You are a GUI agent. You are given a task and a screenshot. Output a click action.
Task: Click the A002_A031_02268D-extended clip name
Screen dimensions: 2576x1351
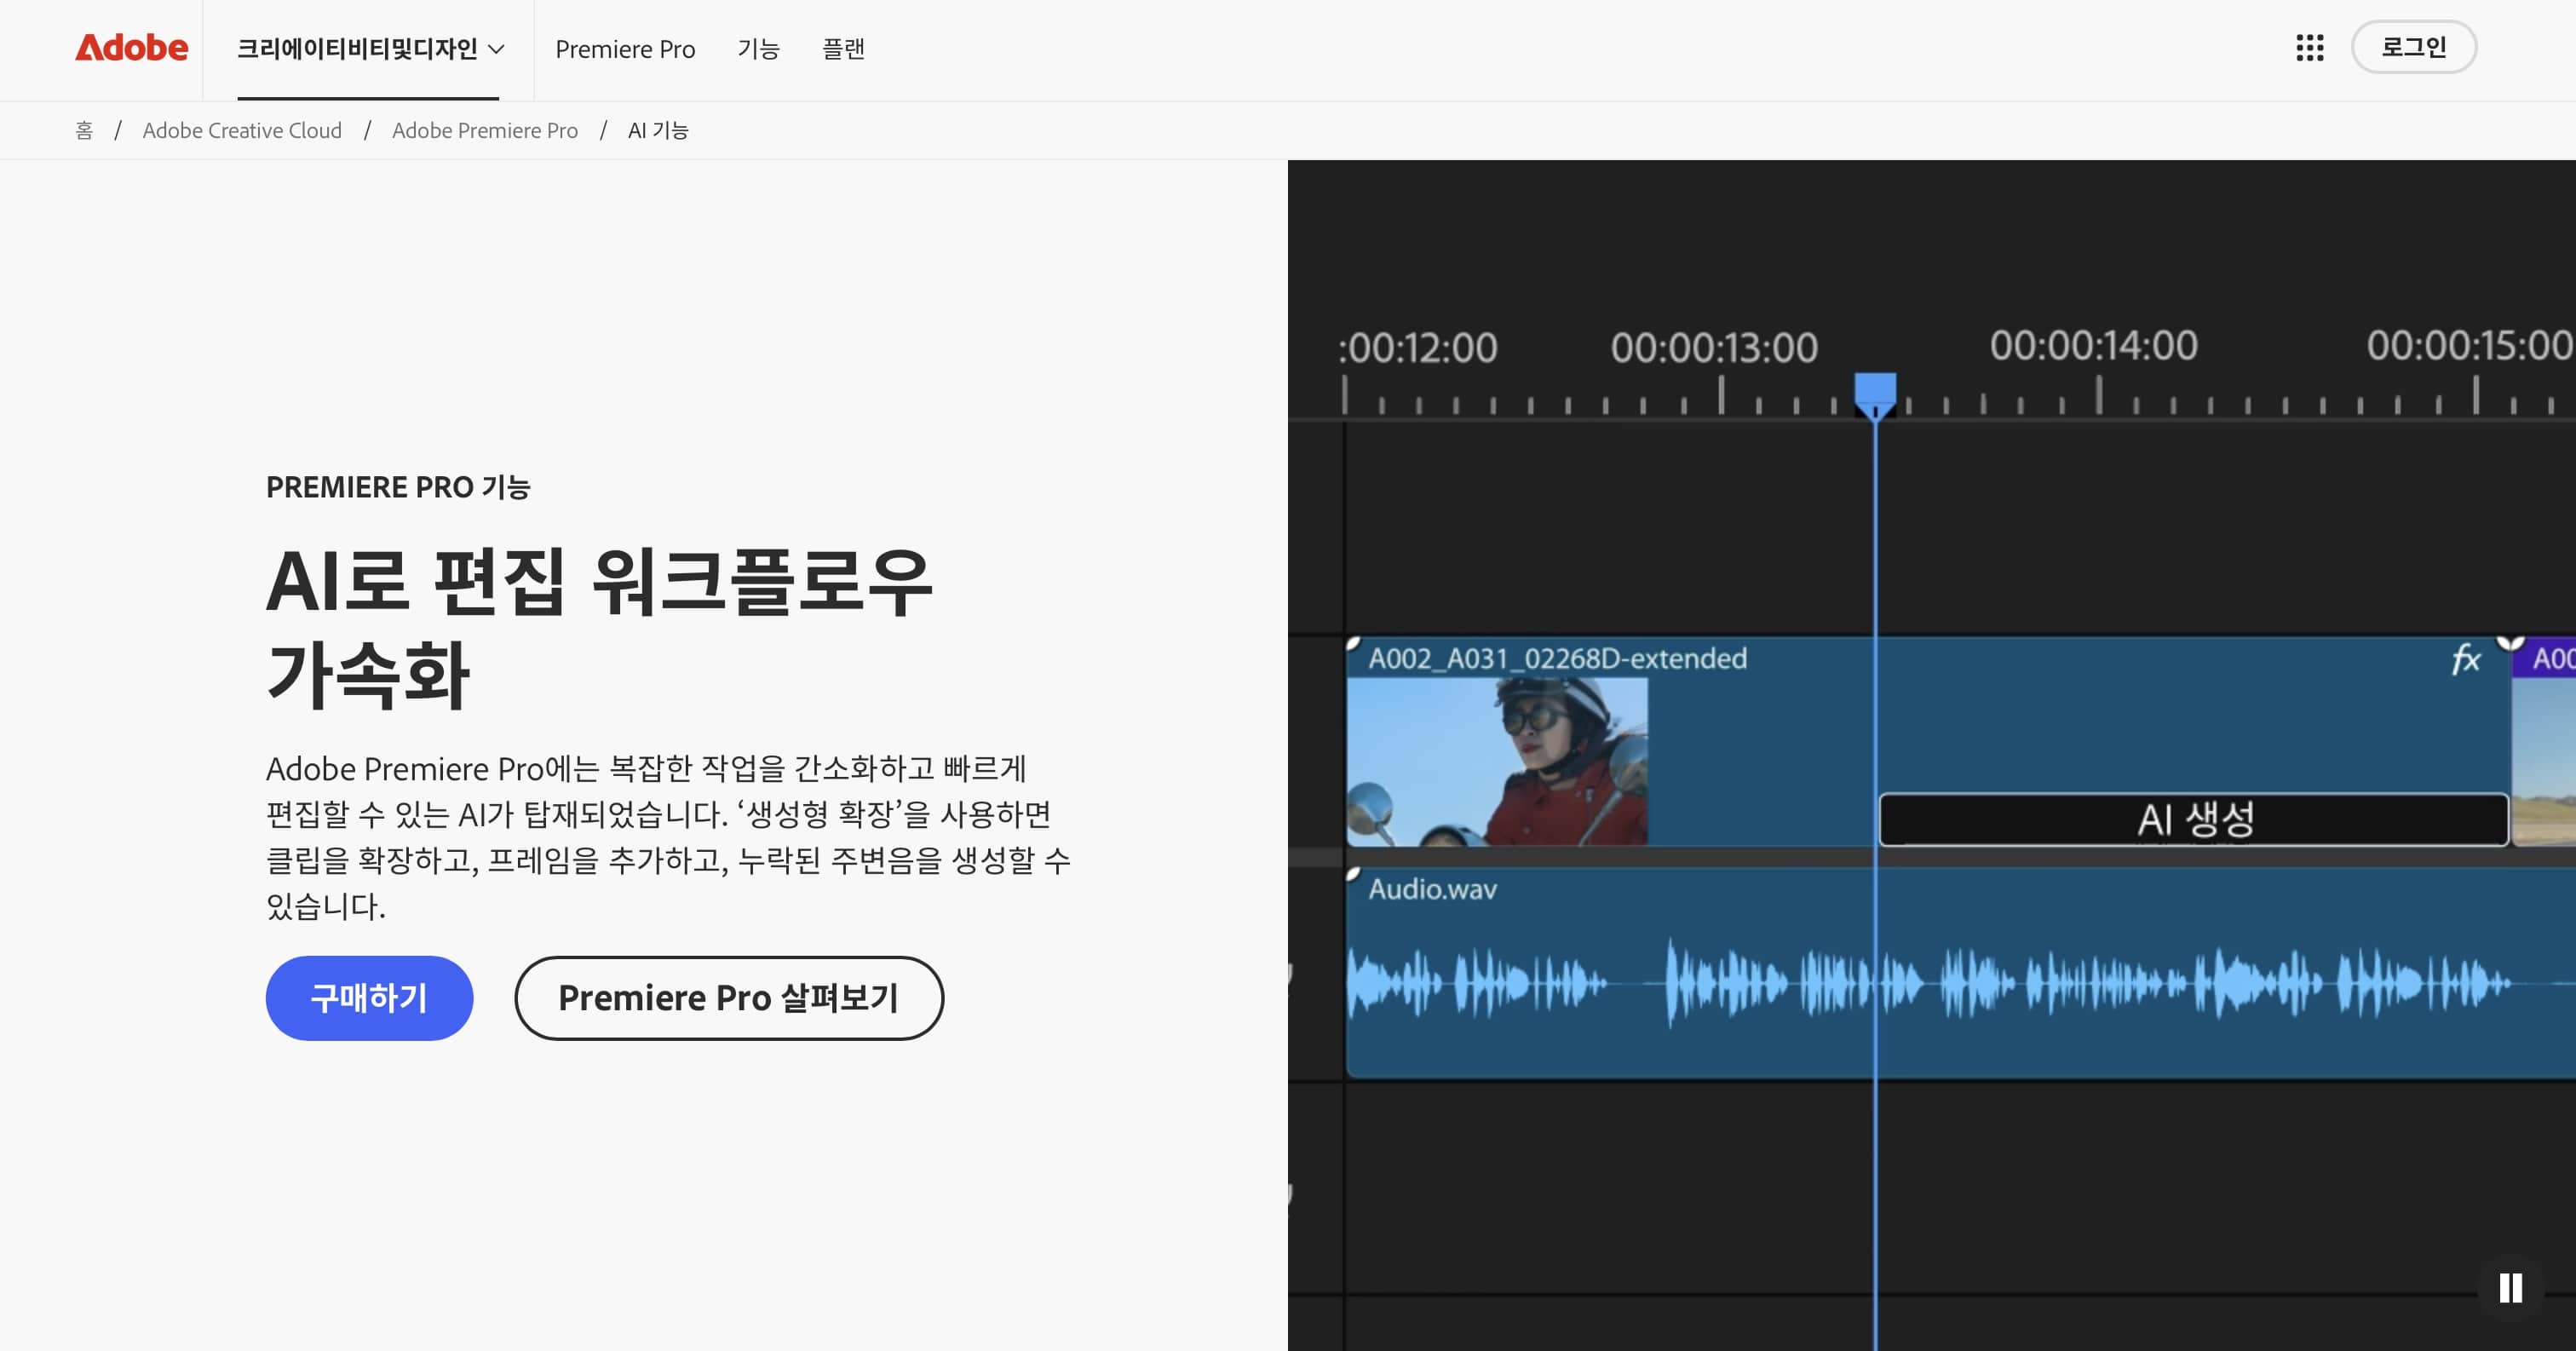pos(1557,658)
